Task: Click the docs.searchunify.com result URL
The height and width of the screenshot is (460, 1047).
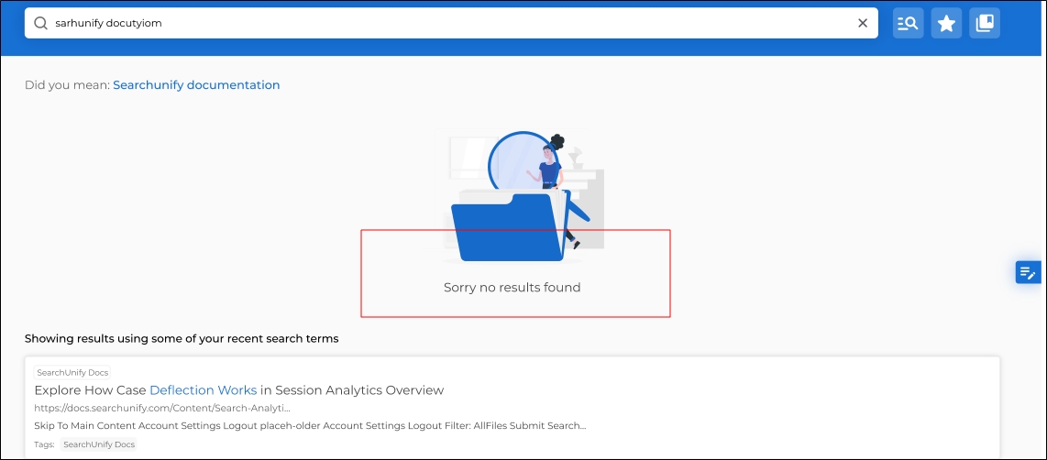Action: click(162, 408)
